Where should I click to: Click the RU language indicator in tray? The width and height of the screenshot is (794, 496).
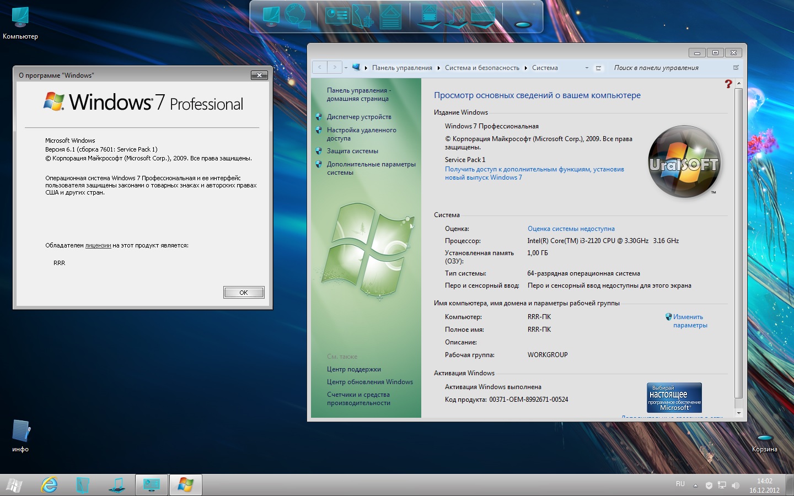(x=680, y=484)
